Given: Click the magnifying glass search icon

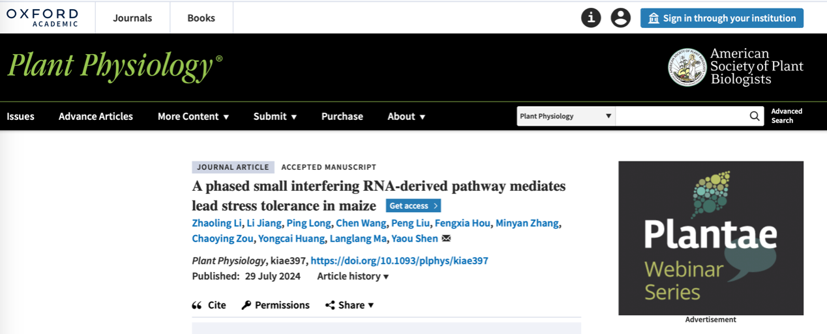Looking at the screenshot, I should 754,117.
